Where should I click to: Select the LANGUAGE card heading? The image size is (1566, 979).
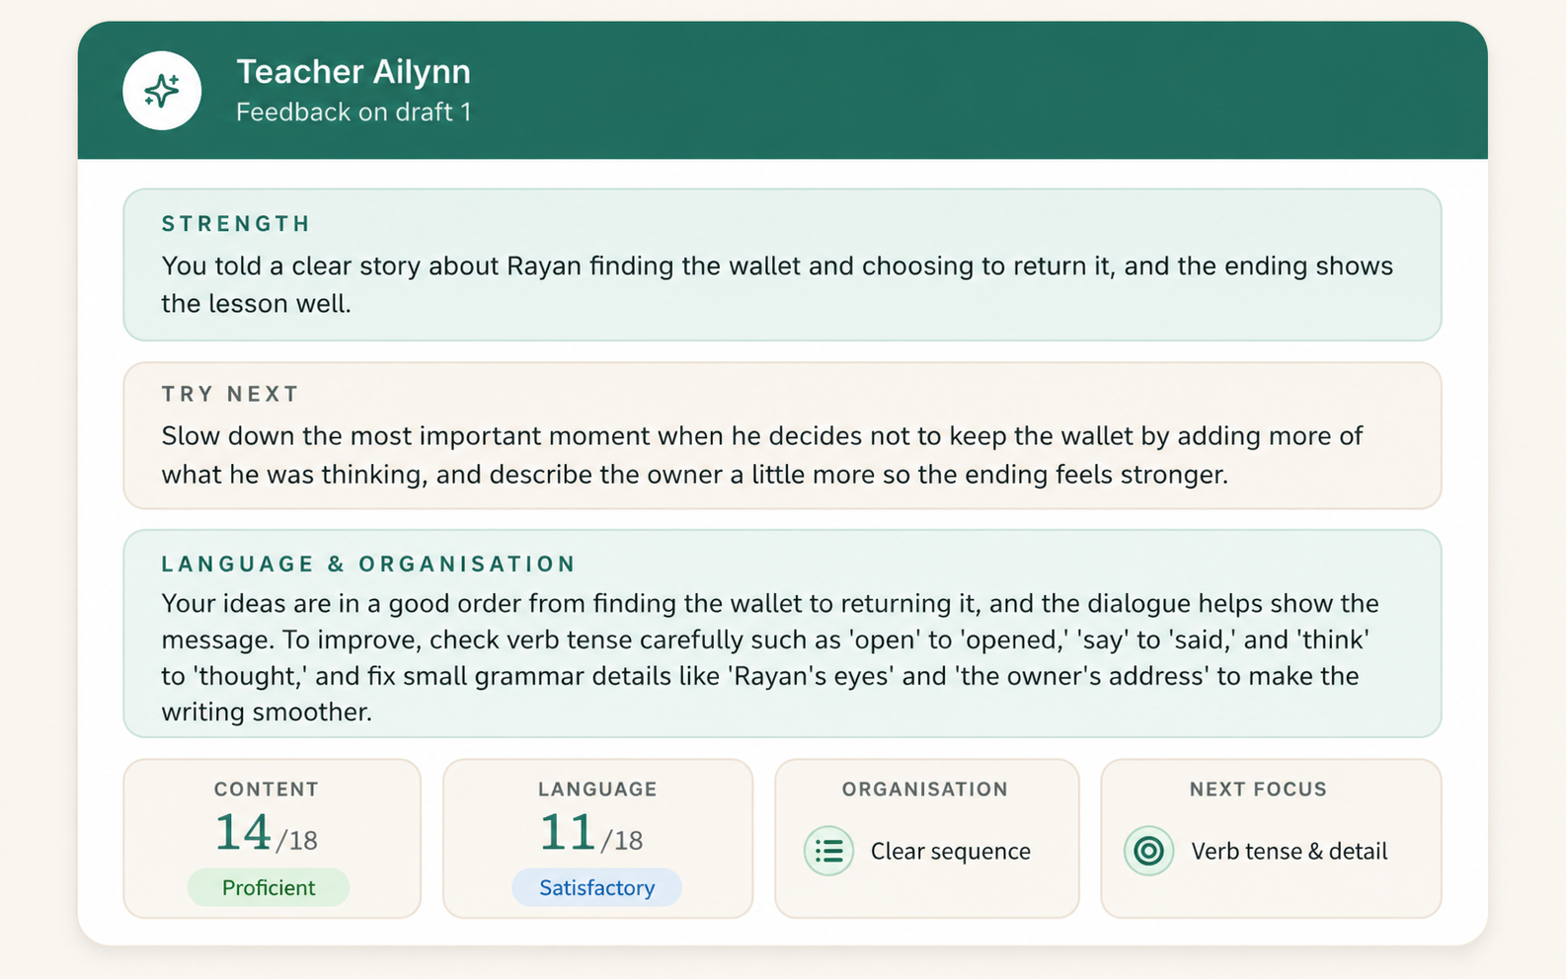pyautogui.click(x=597, y=790)
